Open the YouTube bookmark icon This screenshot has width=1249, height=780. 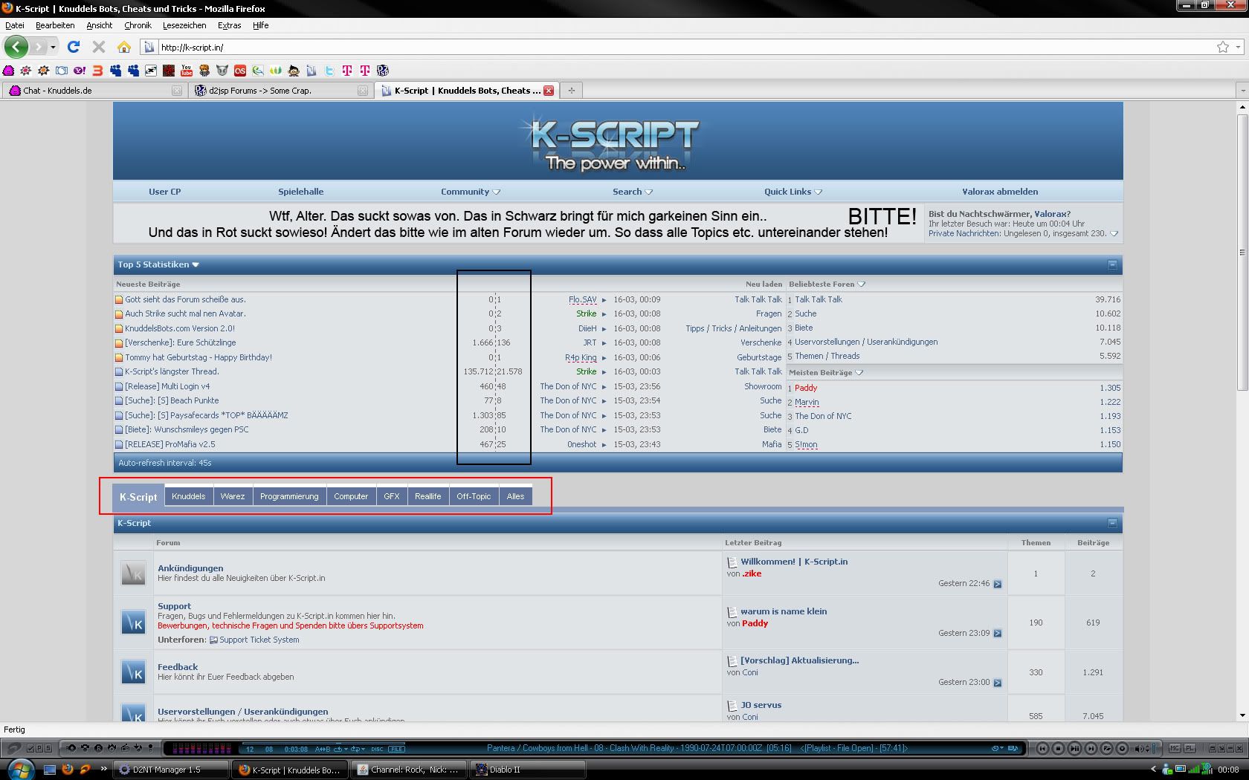click(x=187, y=71)
